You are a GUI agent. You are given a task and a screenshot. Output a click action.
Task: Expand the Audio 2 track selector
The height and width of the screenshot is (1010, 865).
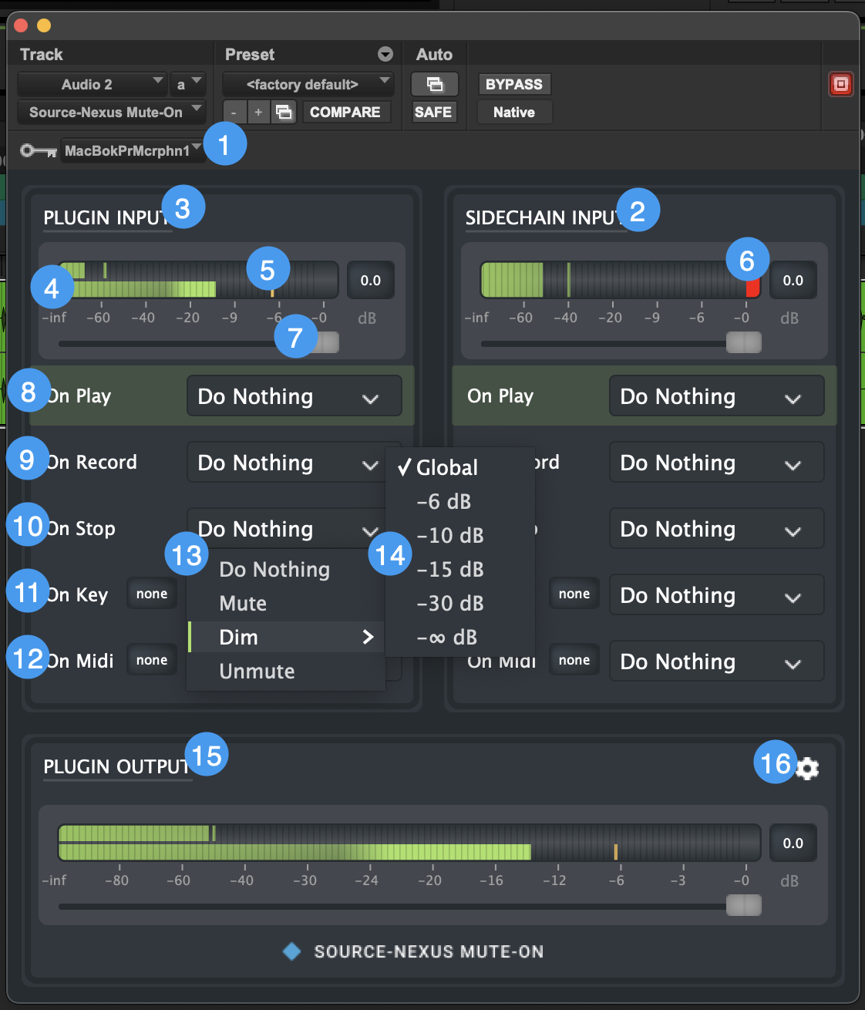click(x=91, y=84)
